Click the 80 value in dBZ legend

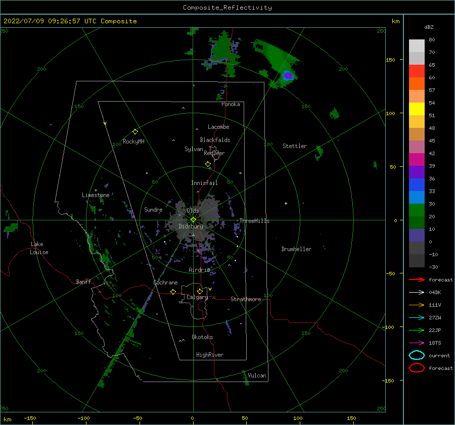pos(432,40)
